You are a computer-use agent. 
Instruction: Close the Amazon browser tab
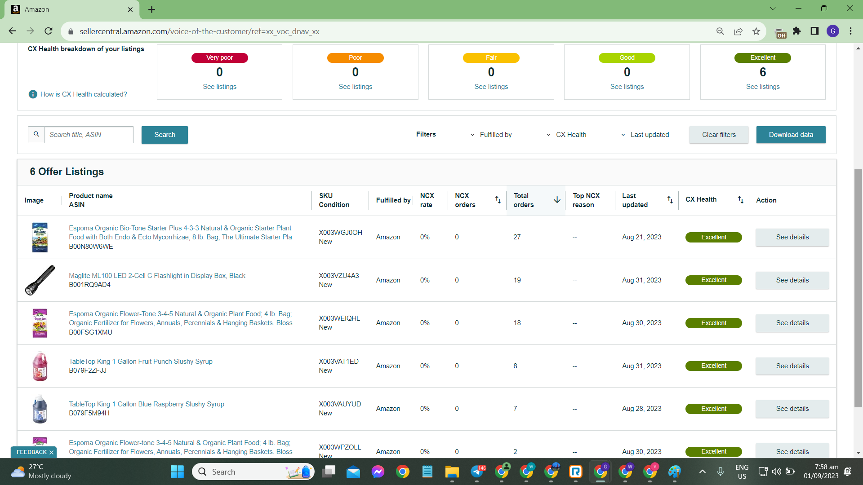click(x=130, y=9)
